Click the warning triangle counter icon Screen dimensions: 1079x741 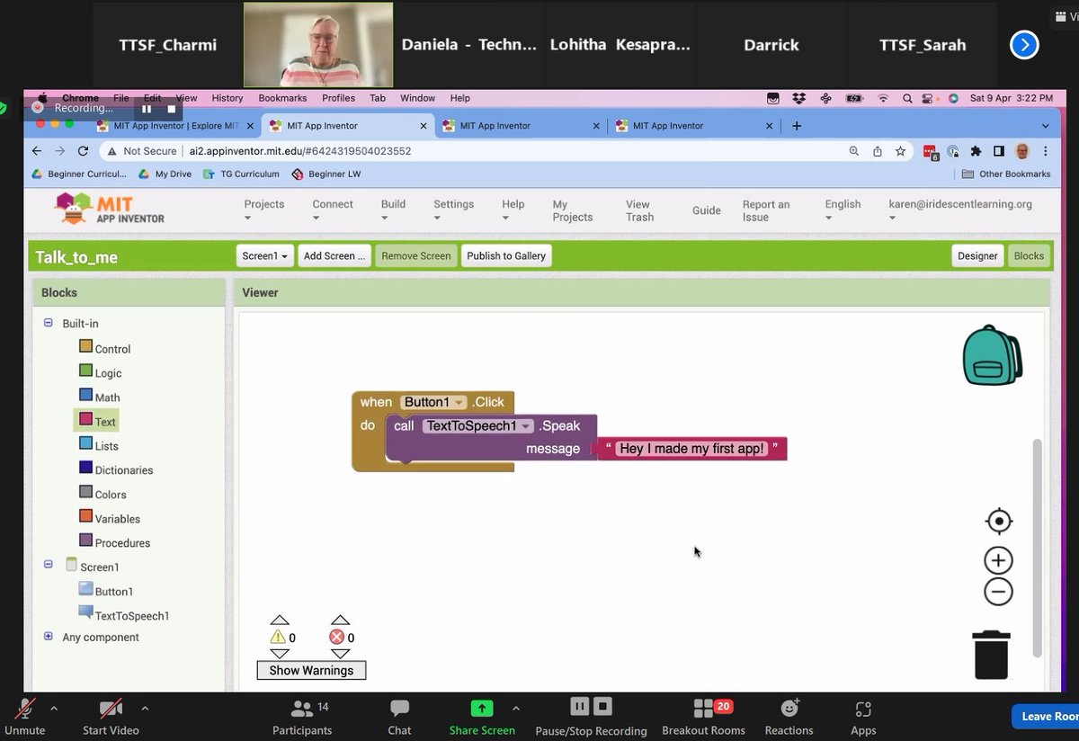(278, 637)
